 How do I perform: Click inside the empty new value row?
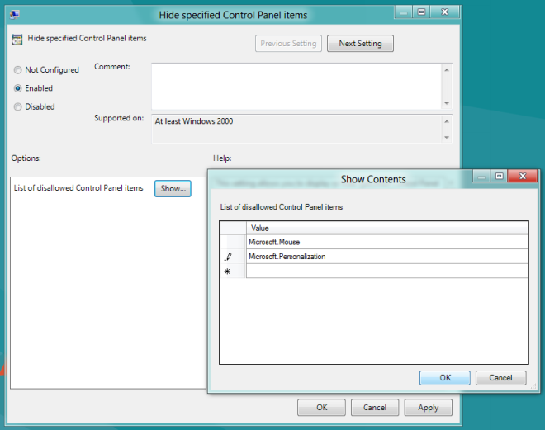click(x=386, y=272)
